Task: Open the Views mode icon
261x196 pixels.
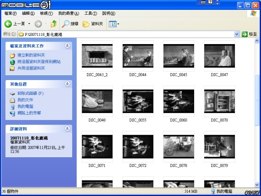Action: pos(113,24)
